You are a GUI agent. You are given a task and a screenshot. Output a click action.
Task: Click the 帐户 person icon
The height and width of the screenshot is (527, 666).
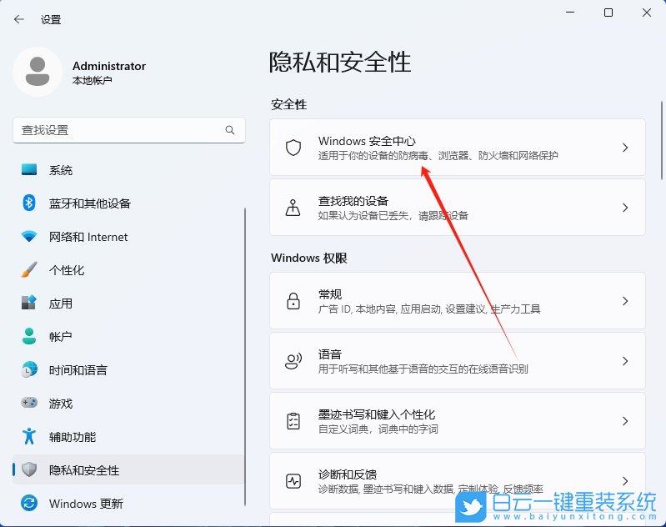29,336
